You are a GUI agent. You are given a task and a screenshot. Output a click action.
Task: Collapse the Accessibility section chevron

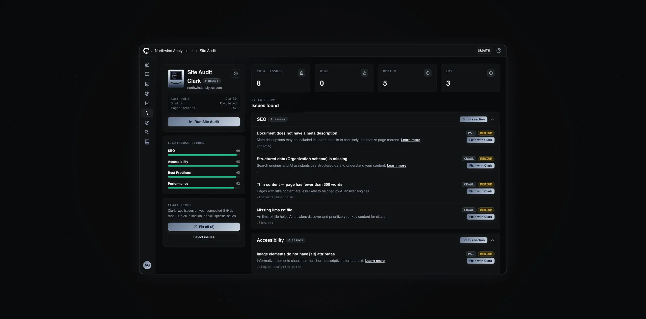[492, 240]
